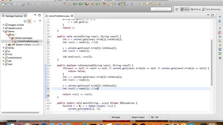223x125 pixels.
Task: Fold the main method at line 43
Action: point(51,103)
